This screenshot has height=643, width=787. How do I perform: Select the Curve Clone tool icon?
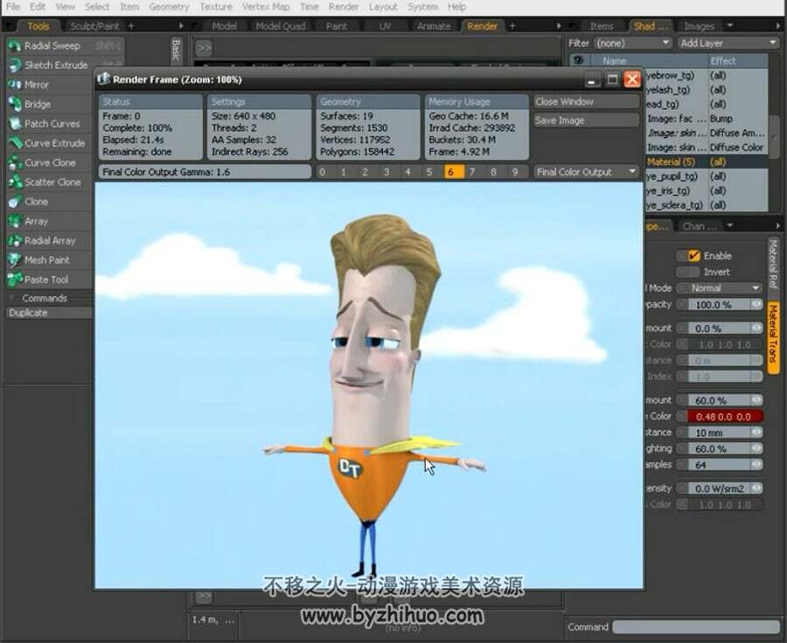[x=15, y=162]
